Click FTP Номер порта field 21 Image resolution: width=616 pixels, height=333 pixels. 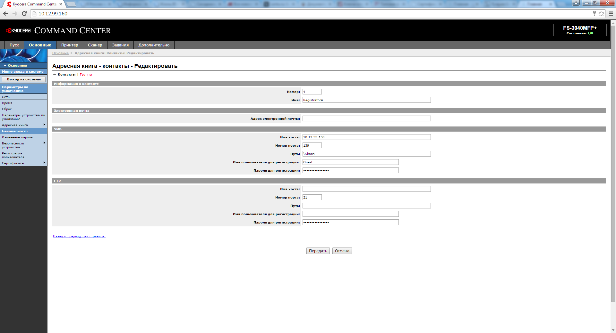(312, 197)
